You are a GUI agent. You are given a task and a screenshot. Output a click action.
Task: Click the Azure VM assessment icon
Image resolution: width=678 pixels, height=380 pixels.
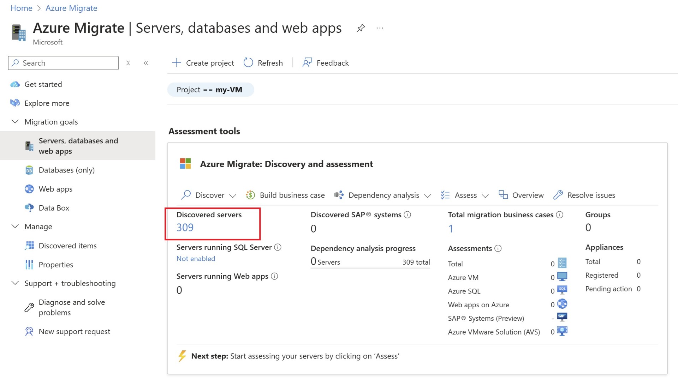coord(562,277)
